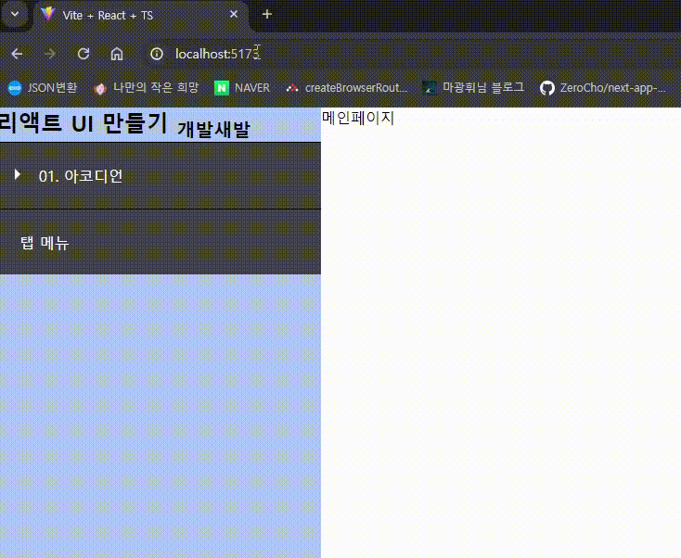
Task: Go to the browser home page
Action: coord(117,54)
